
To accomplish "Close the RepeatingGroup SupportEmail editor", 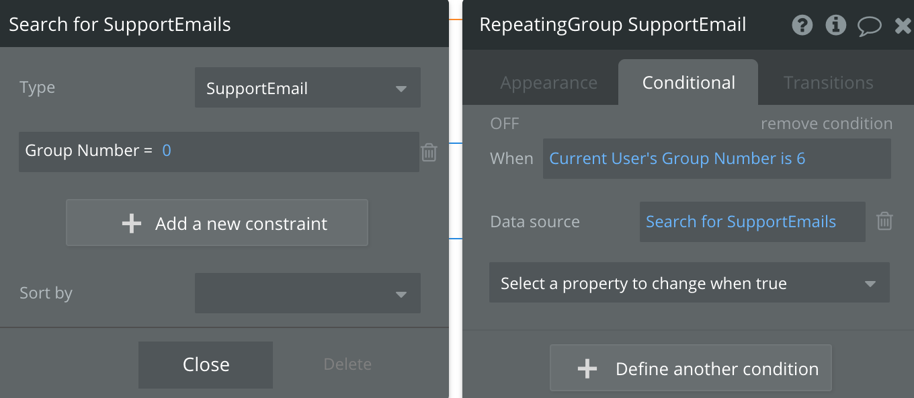I will (x=903, y=26).
